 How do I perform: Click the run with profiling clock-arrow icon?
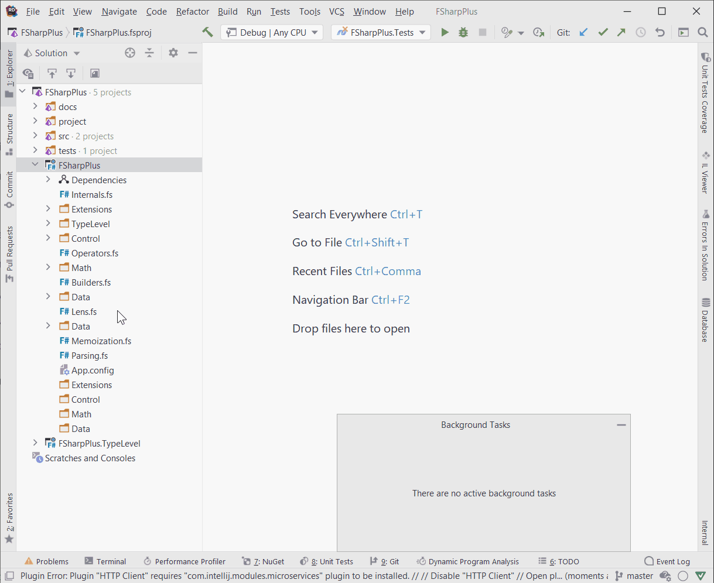tap(539, 32)
